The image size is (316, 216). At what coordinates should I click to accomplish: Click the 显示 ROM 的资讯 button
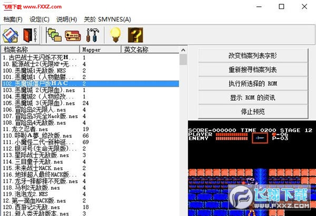(x=253, y=97)
